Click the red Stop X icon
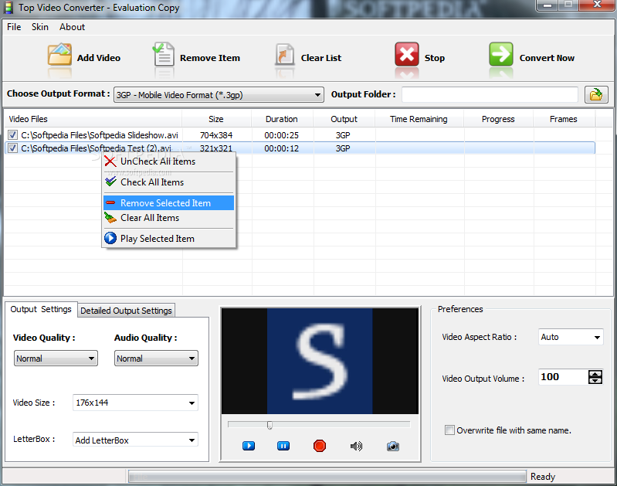The image size is (617, 486). (x=407, y=54)
